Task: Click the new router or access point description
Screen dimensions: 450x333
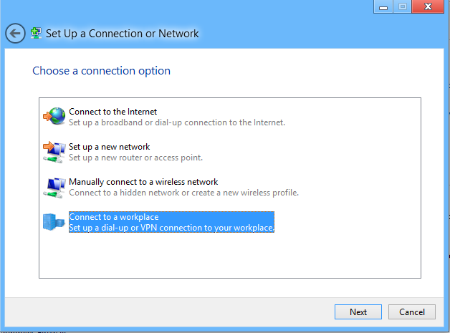Action: (135, 158)
